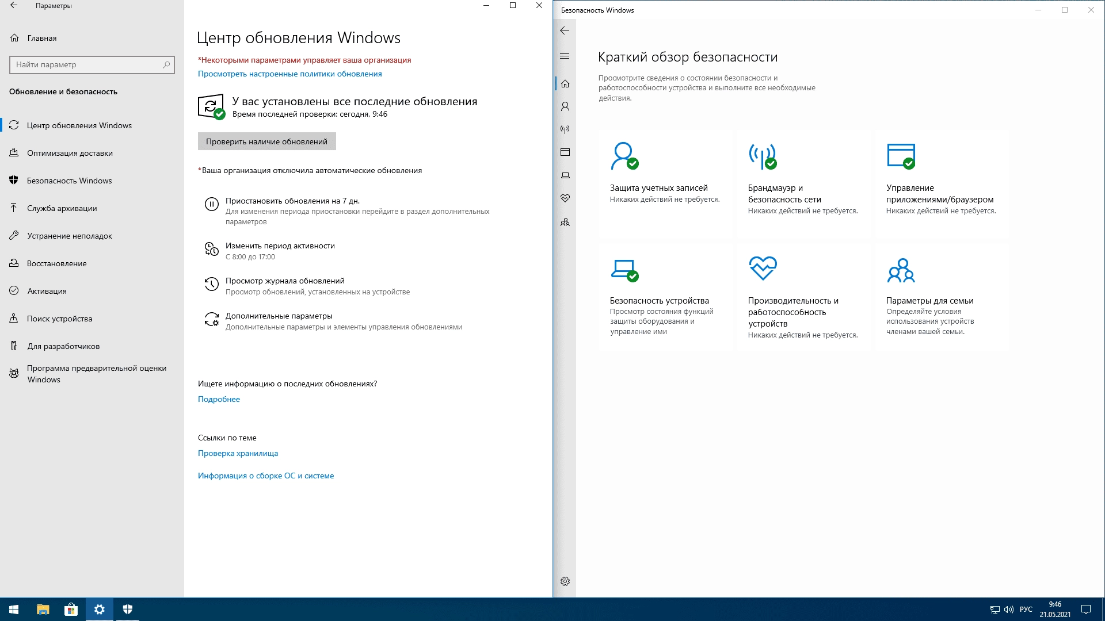Viewport: 1105px width, 621px height.
Task: Select the firewall and network icon in Security sidebar
Action: (565, 129)
